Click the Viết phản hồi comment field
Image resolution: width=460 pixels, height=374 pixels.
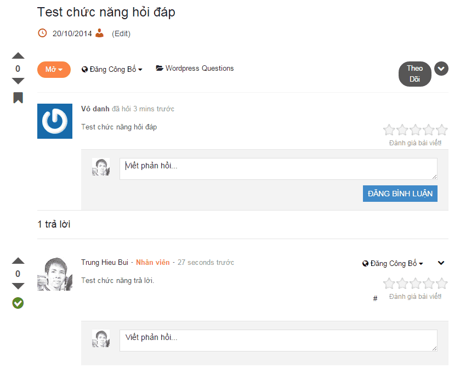pos(278,168)
